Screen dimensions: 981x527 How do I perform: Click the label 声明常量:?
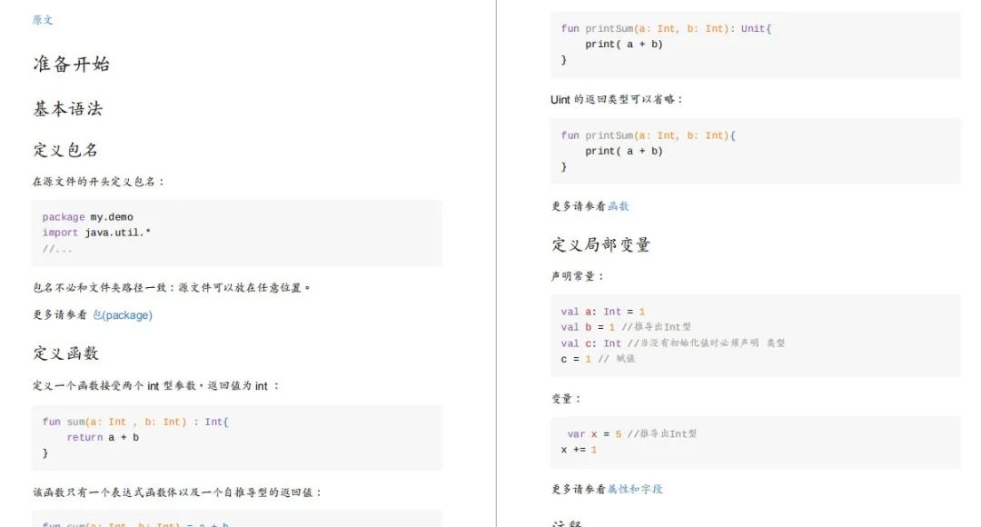(577, 276)
